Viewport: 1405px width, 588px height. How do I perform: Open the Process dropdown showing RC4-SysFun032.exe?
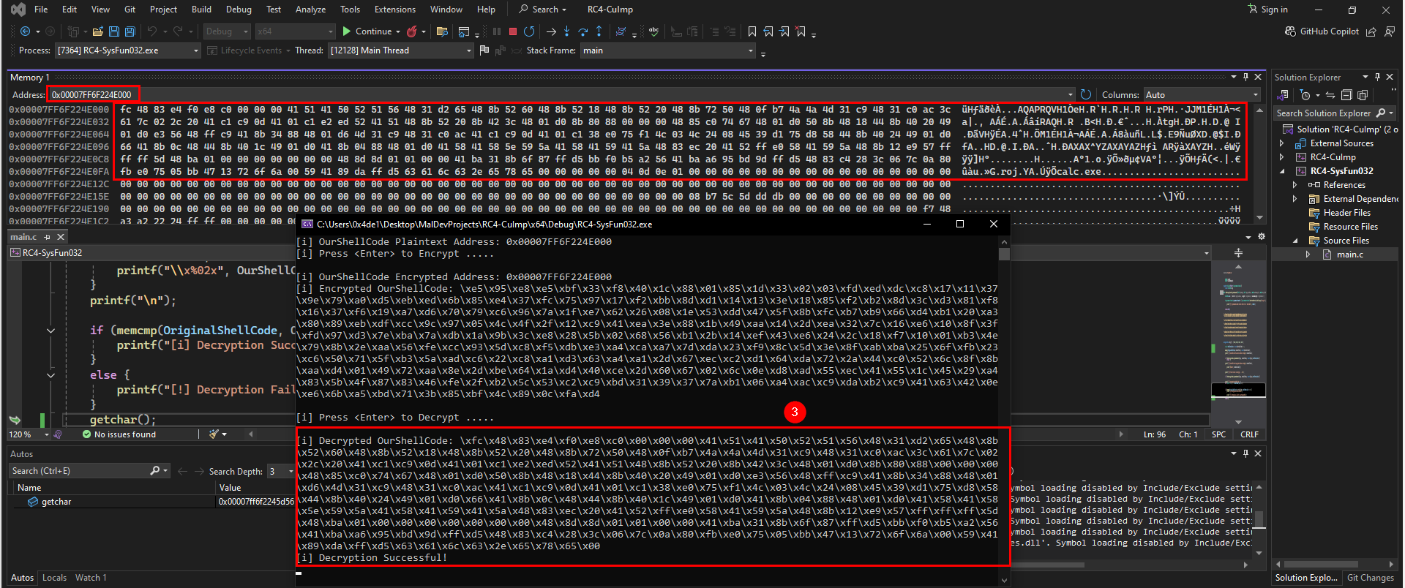click(128, 50)
